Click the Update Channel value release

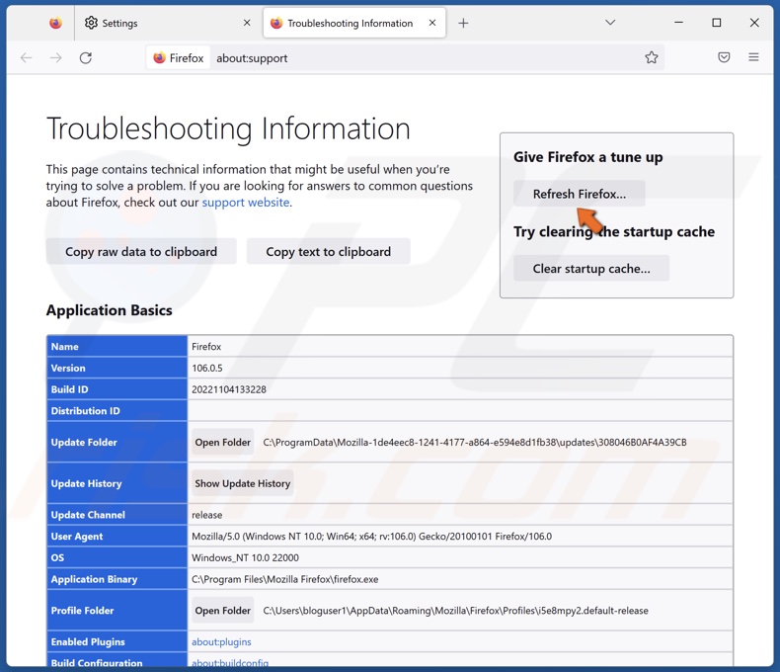207,515
